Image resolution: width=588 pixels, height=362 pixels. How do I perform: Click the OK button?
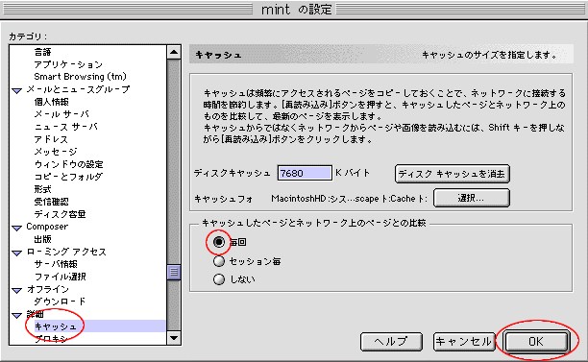pos(536,342)
